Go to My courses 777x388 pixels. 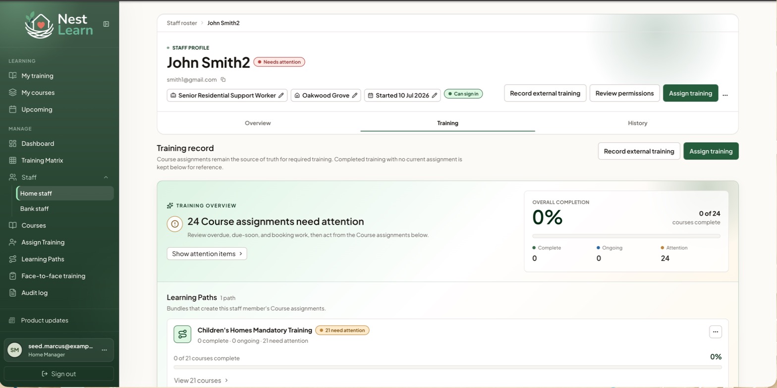coord(59,93)
